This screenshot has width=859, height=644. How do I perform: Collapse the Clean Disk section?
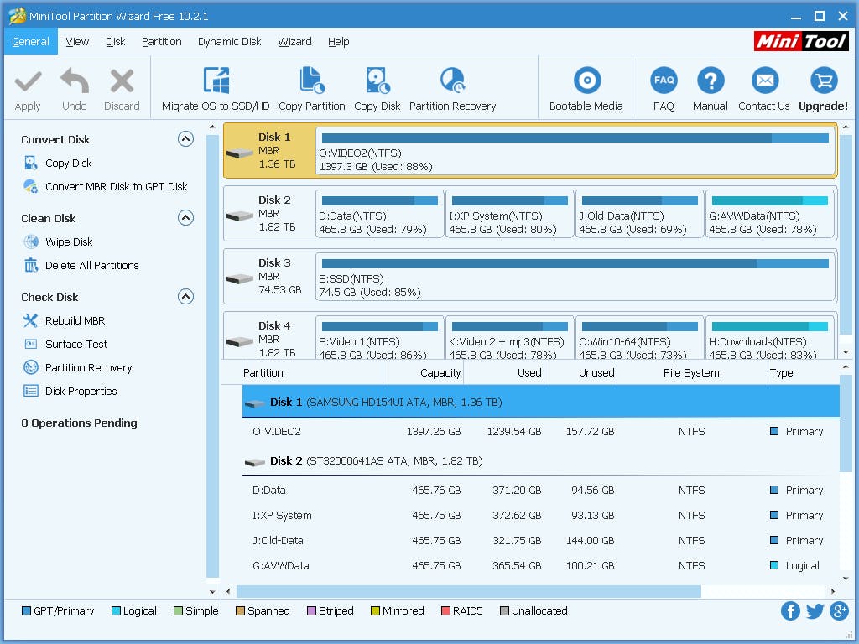[x=185, y=218]
